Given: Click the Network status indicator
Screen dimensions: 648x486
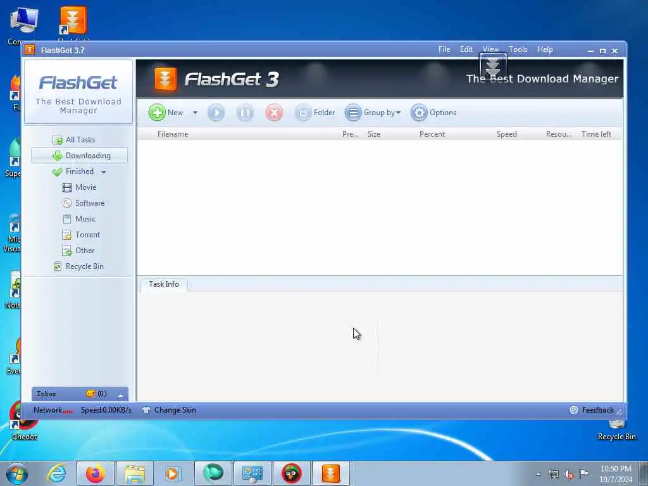Looking at the screenshot, I should [53, 410].
